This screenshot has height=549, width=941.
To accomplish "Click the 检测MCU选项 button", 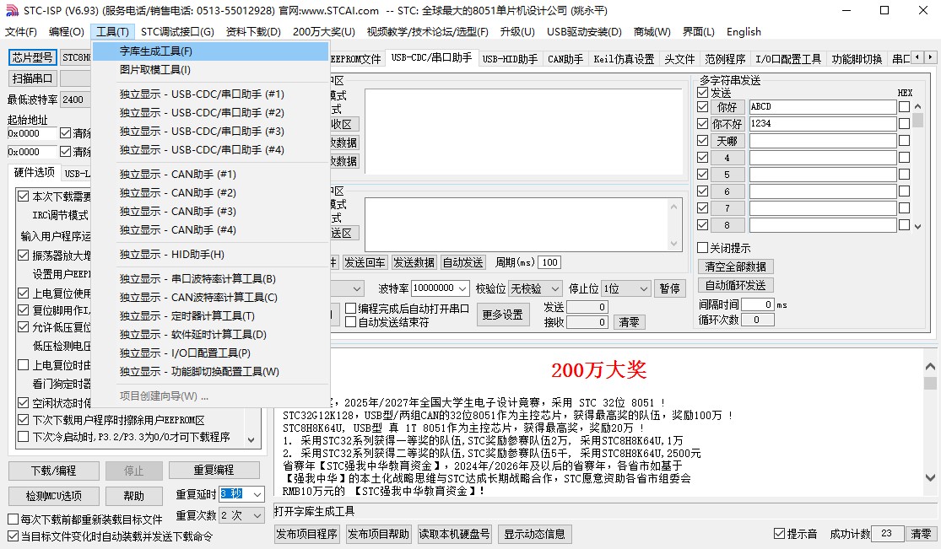I will [x=54, y=496].
